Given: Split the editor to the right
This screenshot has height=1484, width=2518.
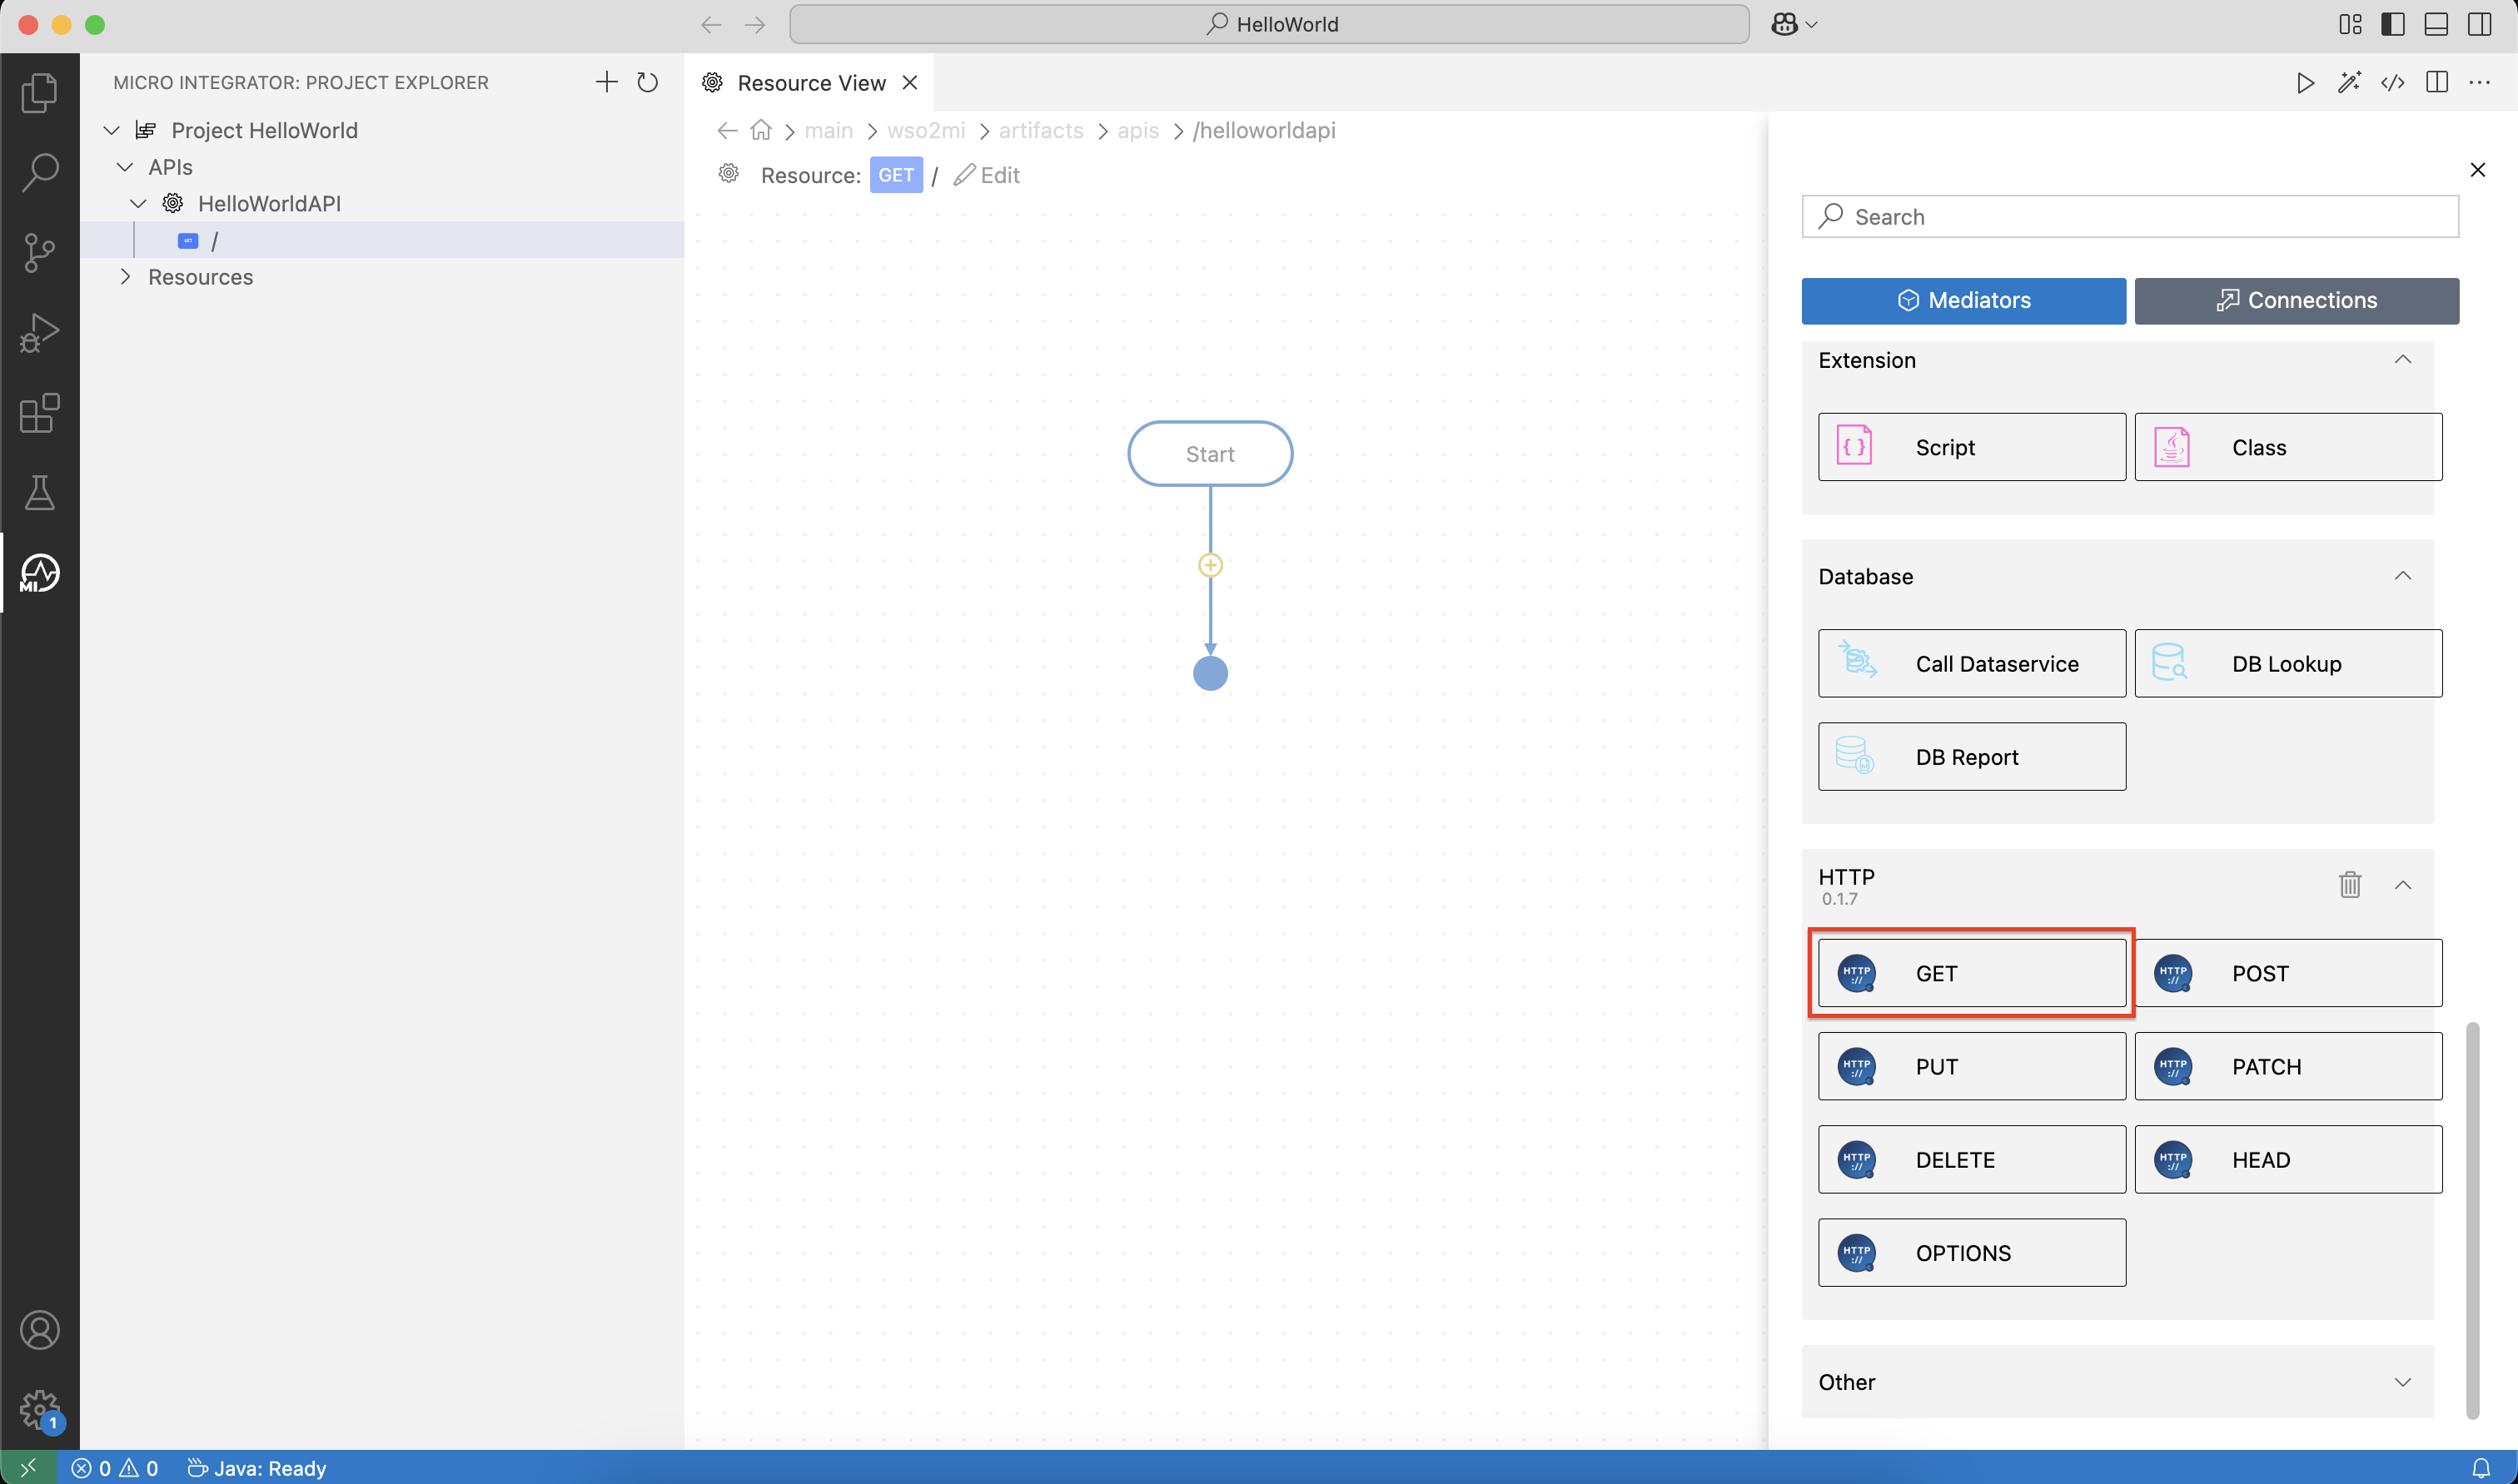Looking at the screenshot, I should [2436, 83].
